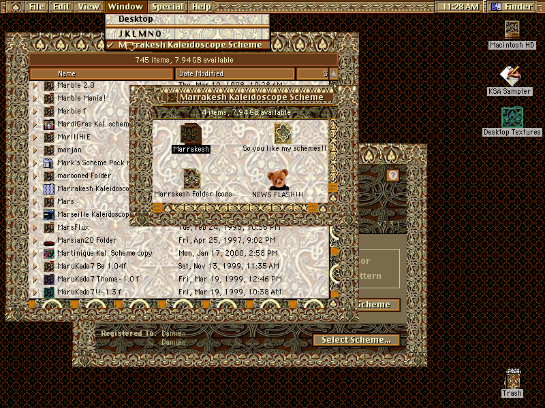Click the Marrakesh Kaleidoscope row icon in list
Screen dimensions: 545x408
(x=48, y=189)
